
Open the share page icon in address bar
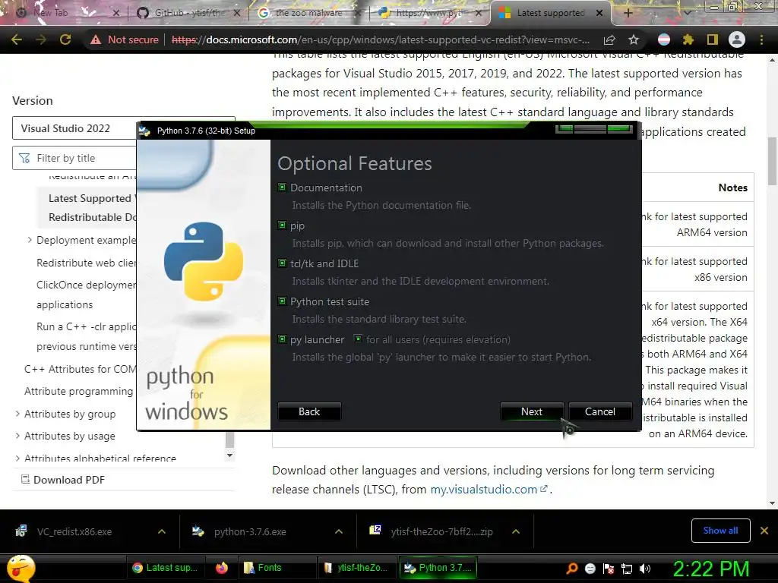(609, 39)
